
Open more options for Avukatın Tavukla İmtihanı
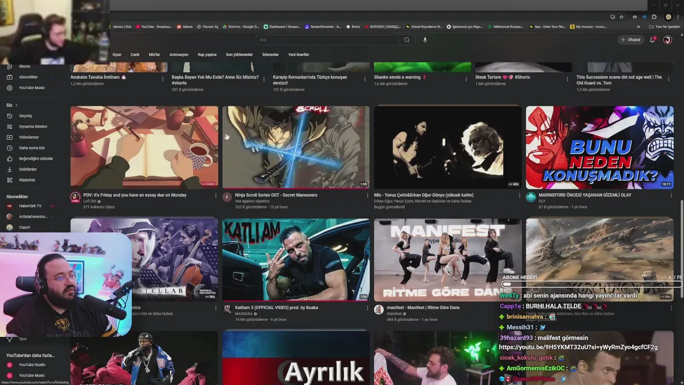(162, 79)
